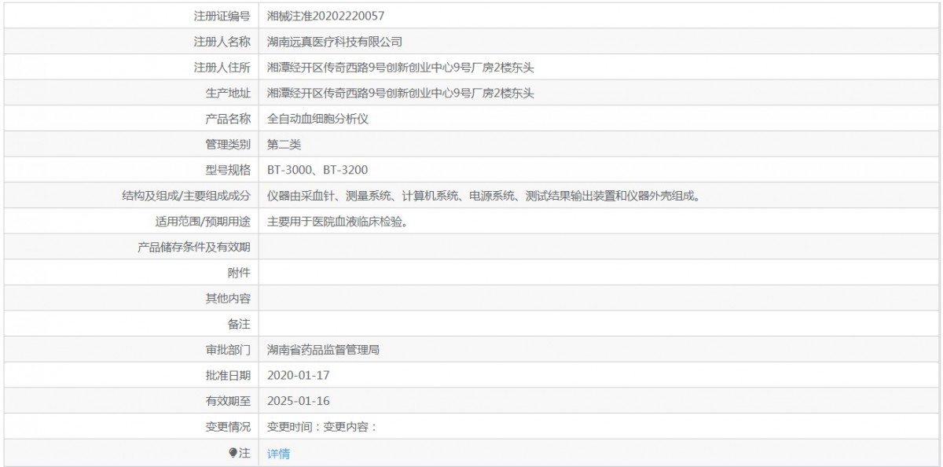Click the registrant address value in 注册人住所 row

pos(401,68)
